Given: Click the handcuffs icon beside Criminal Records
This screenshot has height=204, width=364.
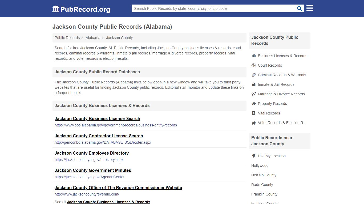Looking at the screenshot, I should (x=254, y=75).
